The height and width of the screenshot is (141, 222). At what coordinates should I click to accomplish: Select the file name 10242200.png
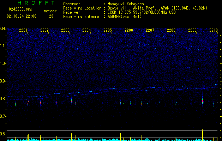pos(20,10)
